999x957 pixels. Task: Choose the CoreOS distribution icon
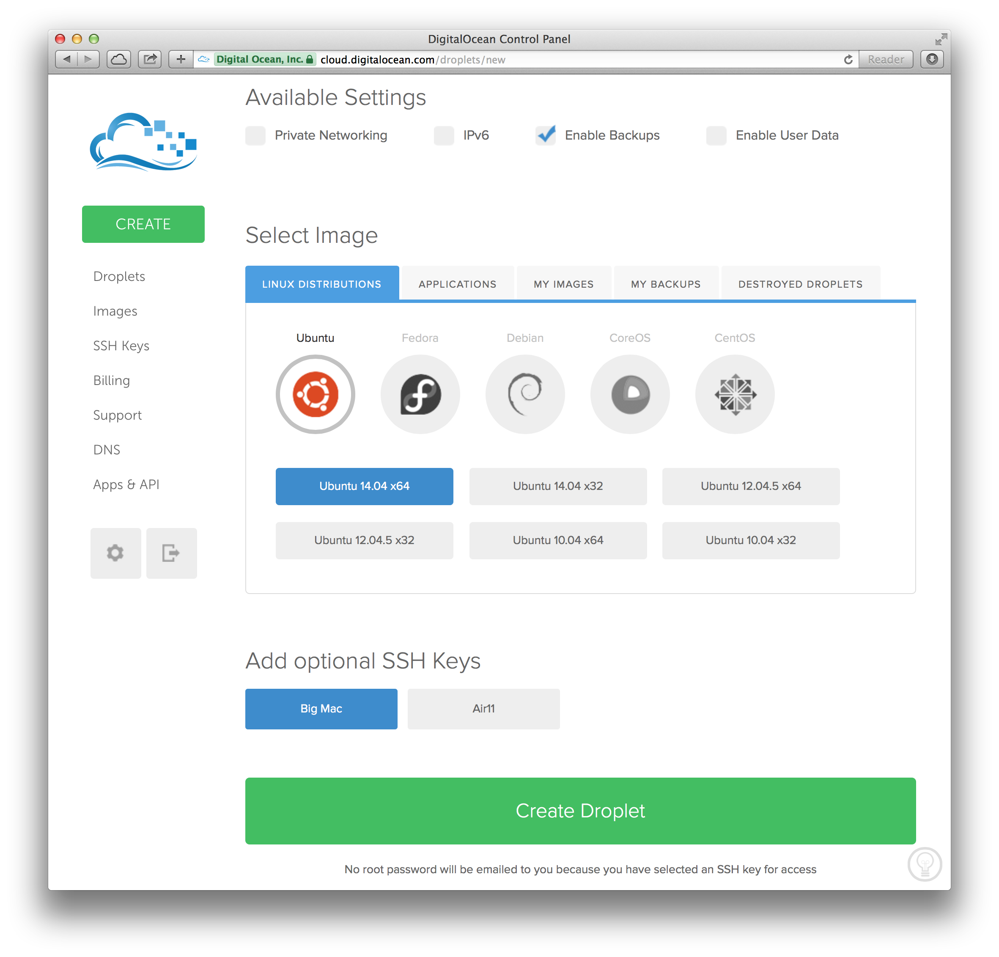pyautogui.click(x=630, y=394)
